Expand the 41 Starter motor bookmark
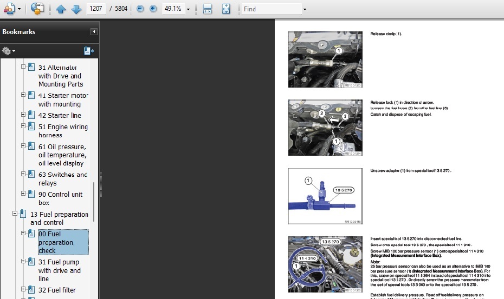The width and height of the screenshot is (504, 299). tap(23, 95)
